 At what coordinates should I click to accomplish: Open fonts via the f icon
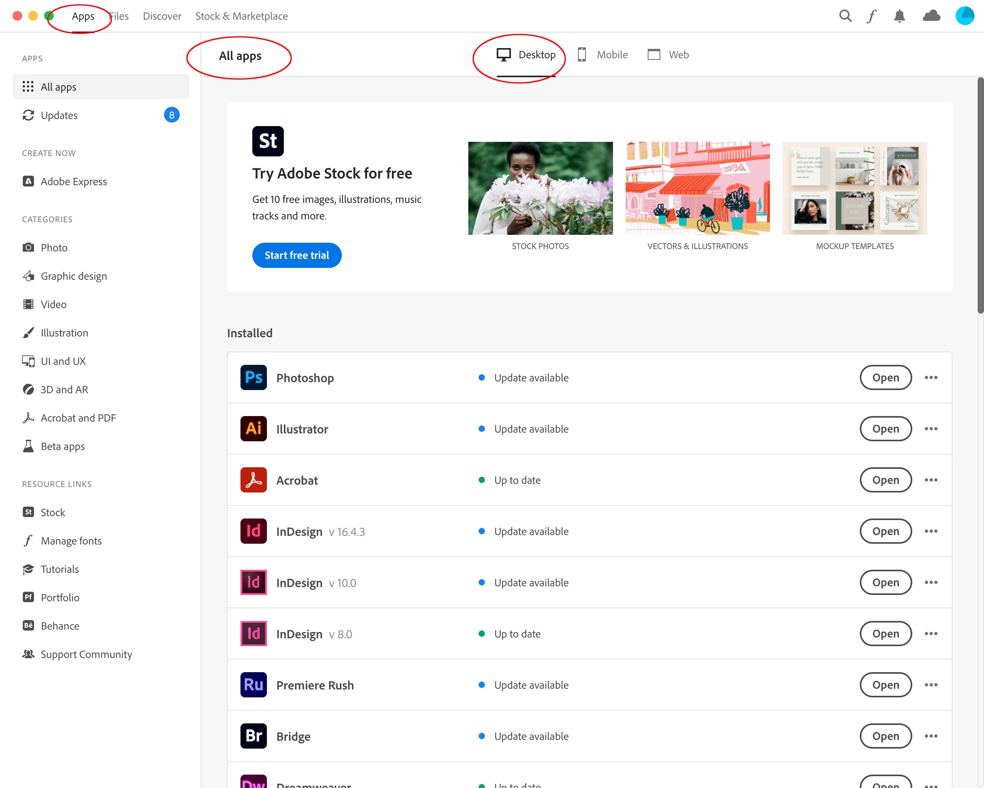pyautogui.click(x=872, y=16)
